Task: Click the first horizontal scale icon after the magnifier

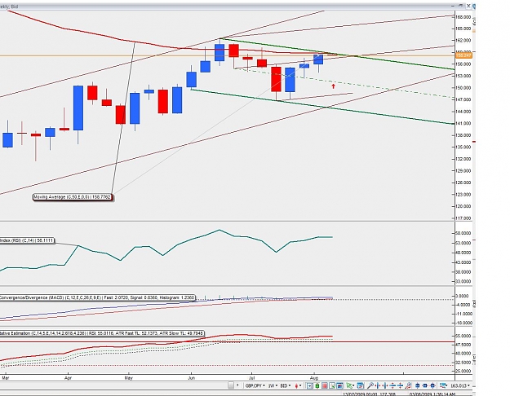Action: (378, 385)
